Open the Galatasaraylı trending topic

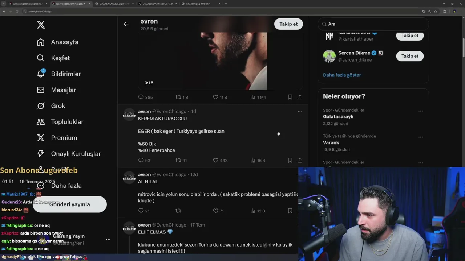tap(338, 117)
